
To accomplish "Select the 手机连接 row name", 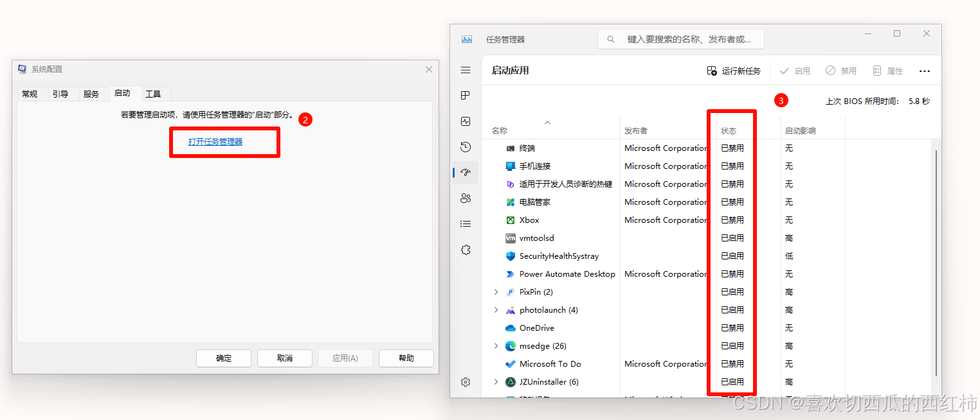I will coord(535,166).
